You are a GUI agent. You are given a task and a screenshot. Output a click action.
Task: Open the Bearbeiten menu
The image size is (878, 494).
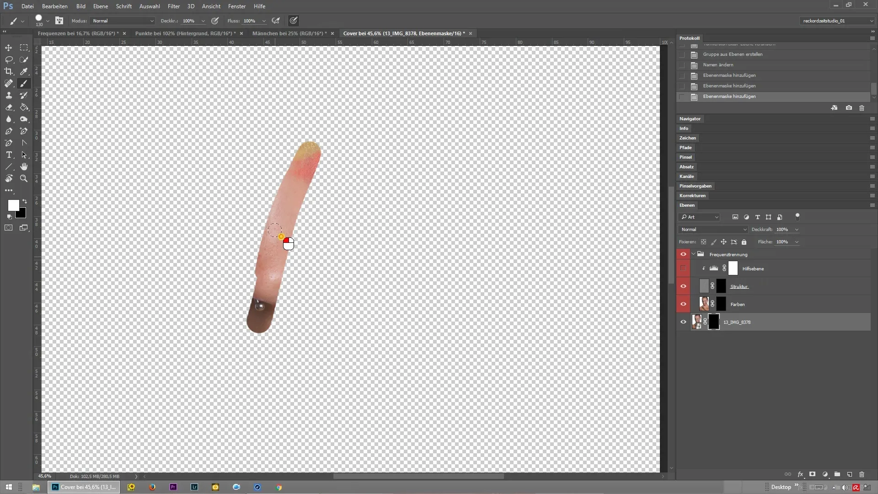pos(55,6)
